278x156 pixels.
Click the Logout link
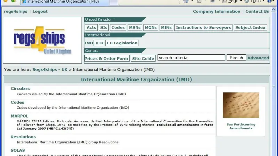(x=40, y=11)
